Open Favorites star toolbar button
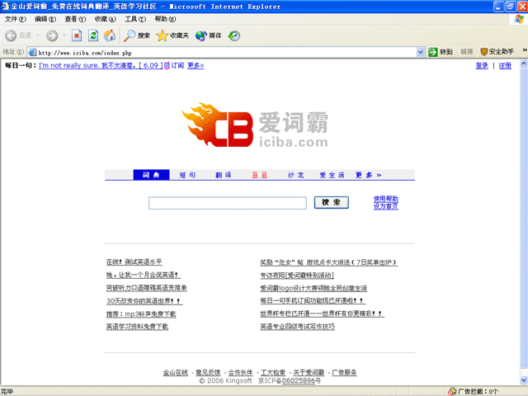 [x=172, y=35]
